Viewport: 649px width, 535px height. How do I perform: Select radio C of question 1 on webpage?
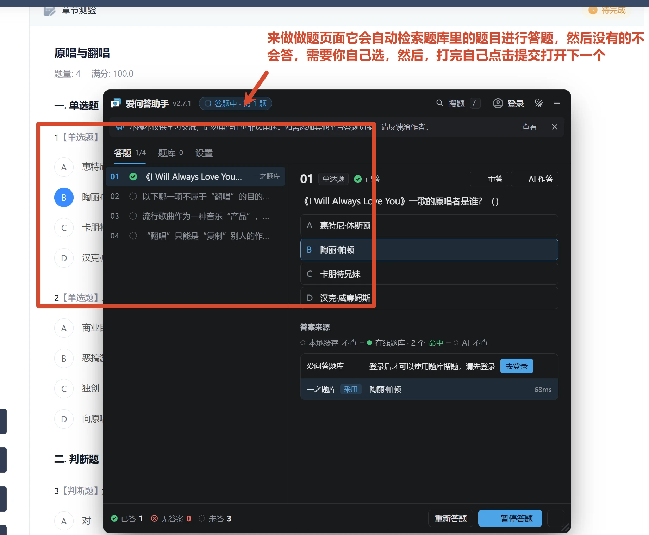(64, 228)
